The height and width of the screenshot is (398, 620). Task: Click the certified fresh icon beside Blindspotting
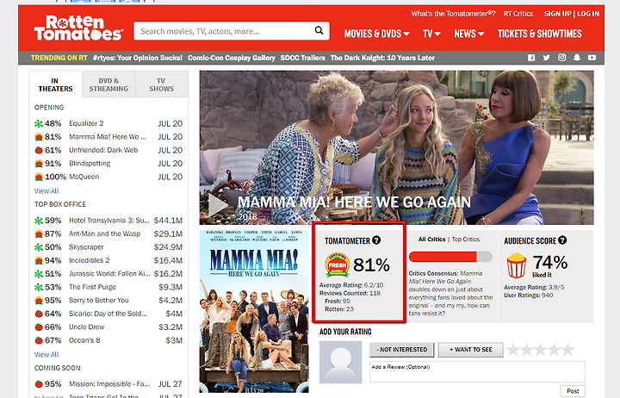[x=39, y=164]
